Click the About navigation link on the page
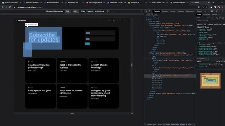This screenshot has height=126, width=225. pyautogui.click(x=121, y=21)
